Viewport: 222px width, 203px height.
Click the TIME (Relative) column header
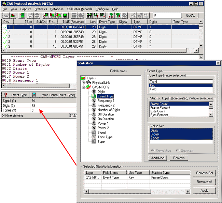(x=72, y=22)
